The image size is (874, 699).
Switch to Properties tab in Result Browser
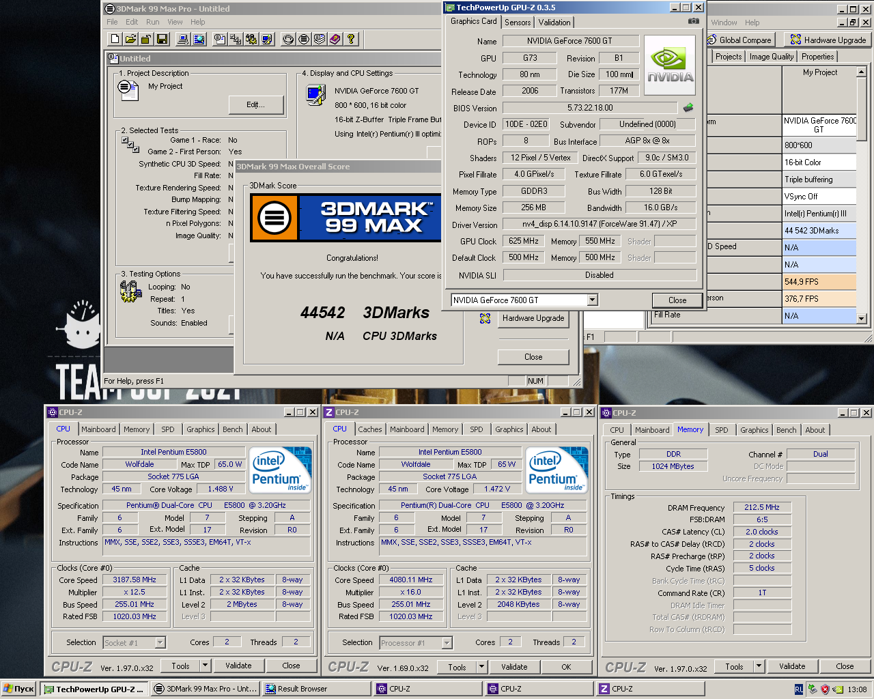pos(817,57)
